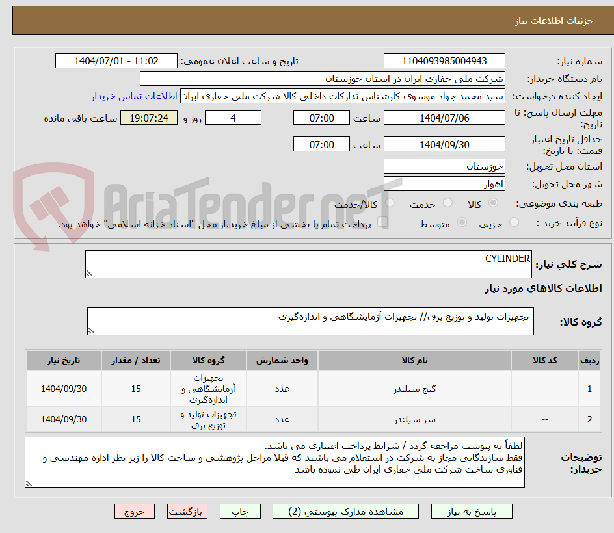The height and width of the screenshot is (533, 614).
Task: Click the تاریخ نیاز column header
Action: coord(64,360)
